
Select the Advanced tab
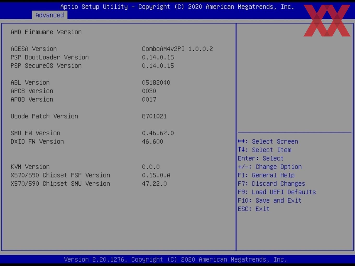click(x=50, y=15)
